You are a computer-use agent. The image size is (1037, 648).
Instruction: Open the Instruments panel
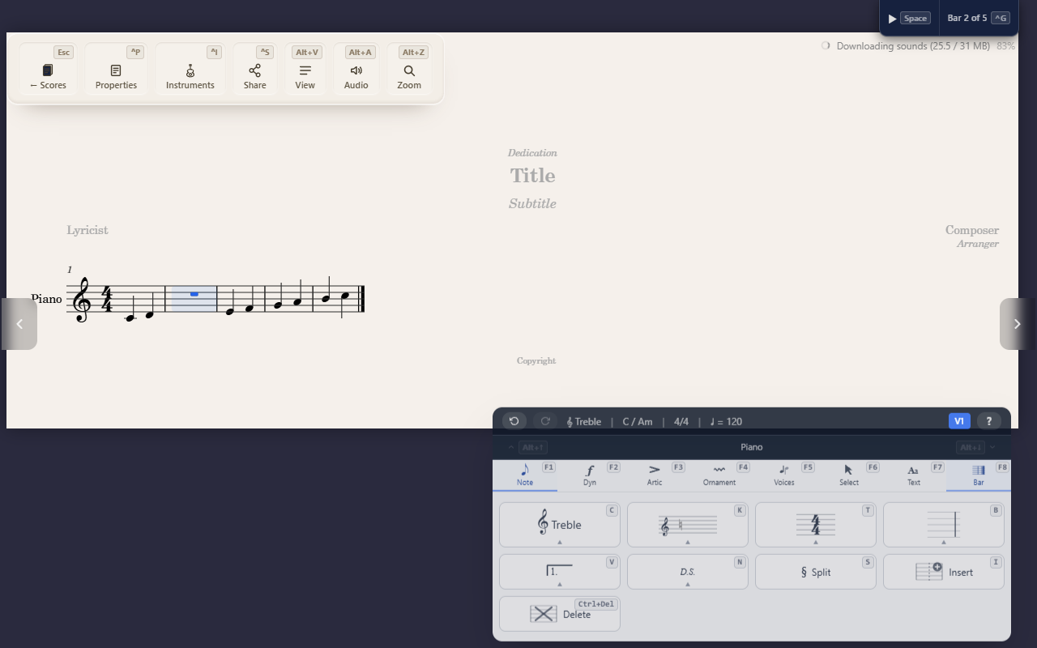[x=190, y=70]
